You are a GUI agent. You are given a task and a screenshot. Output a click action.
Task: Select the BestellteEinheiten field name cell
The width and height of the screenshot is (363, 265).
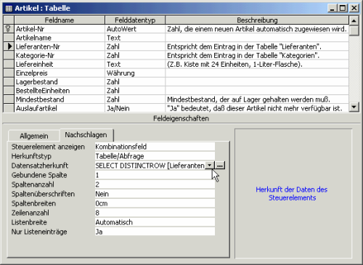60,91
